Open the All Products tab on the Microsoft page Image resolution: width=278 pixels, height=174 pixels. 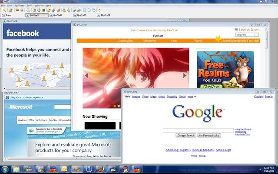tap(42, 120)
